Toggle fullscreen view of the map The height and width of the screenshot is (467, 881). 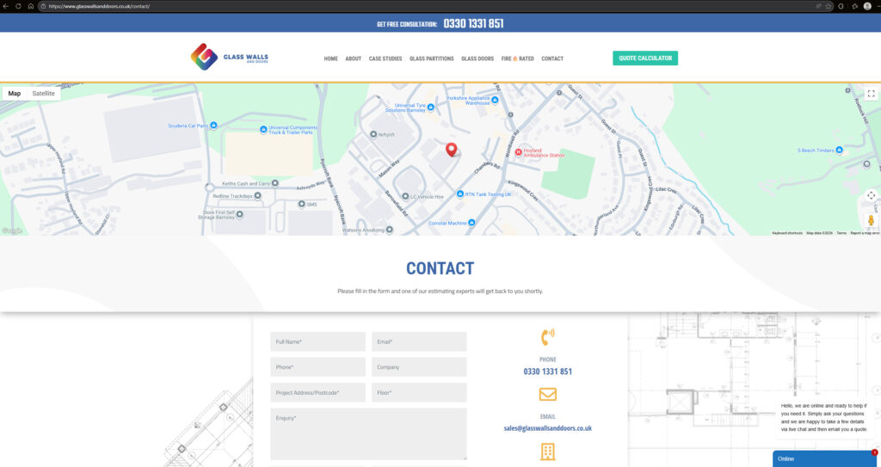click(x=871, y=94)
